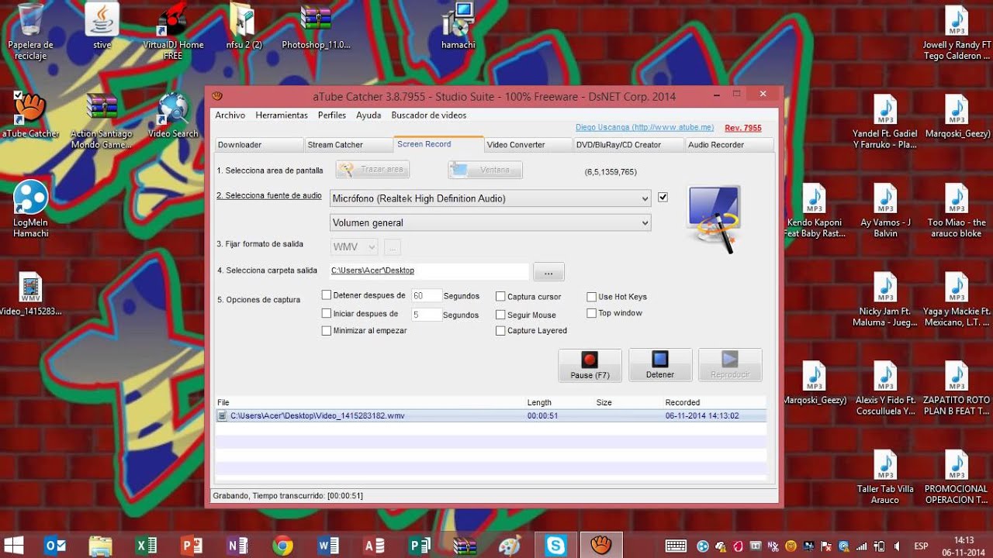Click the Pause (F7) recording button

pos(590,365)
